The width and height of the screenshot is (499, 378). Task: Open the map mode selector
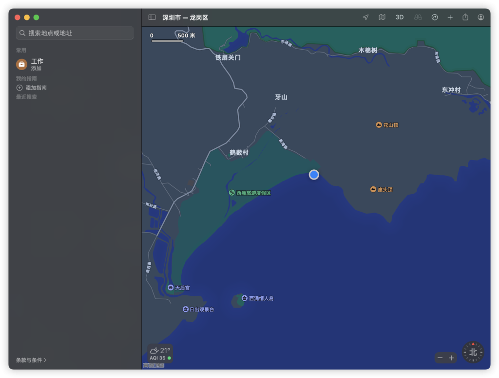[382, 18]
